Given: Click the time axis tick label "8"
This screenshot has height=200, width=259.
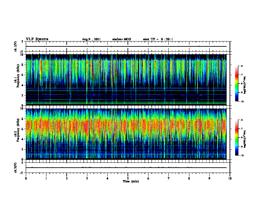Looking at the screenshot, I should (189, 178).
